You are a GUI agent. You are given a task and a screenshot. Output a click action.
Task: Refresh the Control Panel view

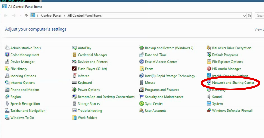(250, 16)
